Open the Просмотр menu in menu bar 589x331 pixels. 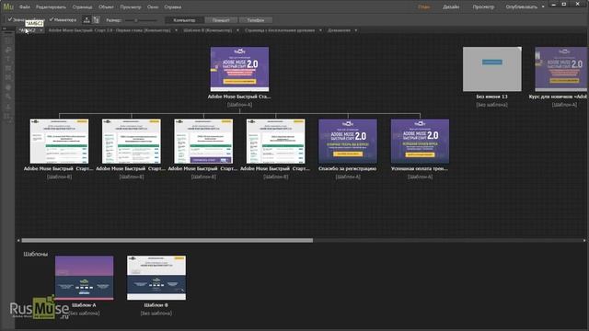click(x=131, y=6)
